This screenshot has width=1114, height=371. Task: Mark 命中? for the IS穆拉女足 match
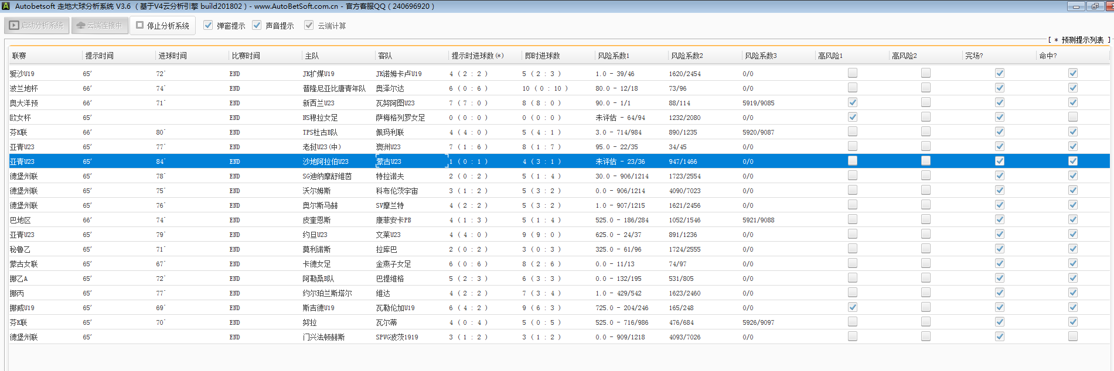click(x=1072, y=117)
